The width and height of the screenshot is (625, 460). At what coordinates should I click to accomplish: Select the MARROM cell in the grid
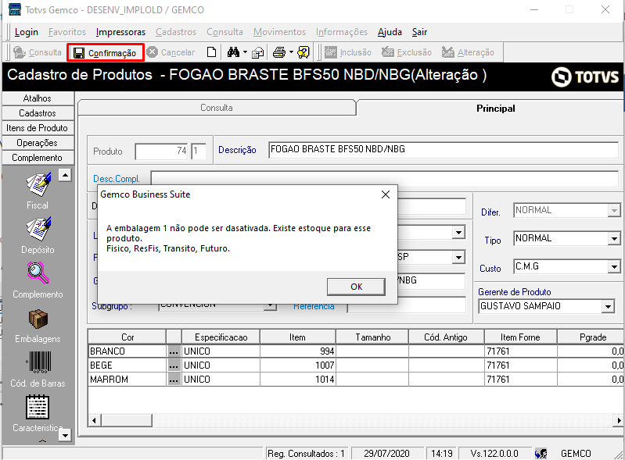[x=128, y=380]
